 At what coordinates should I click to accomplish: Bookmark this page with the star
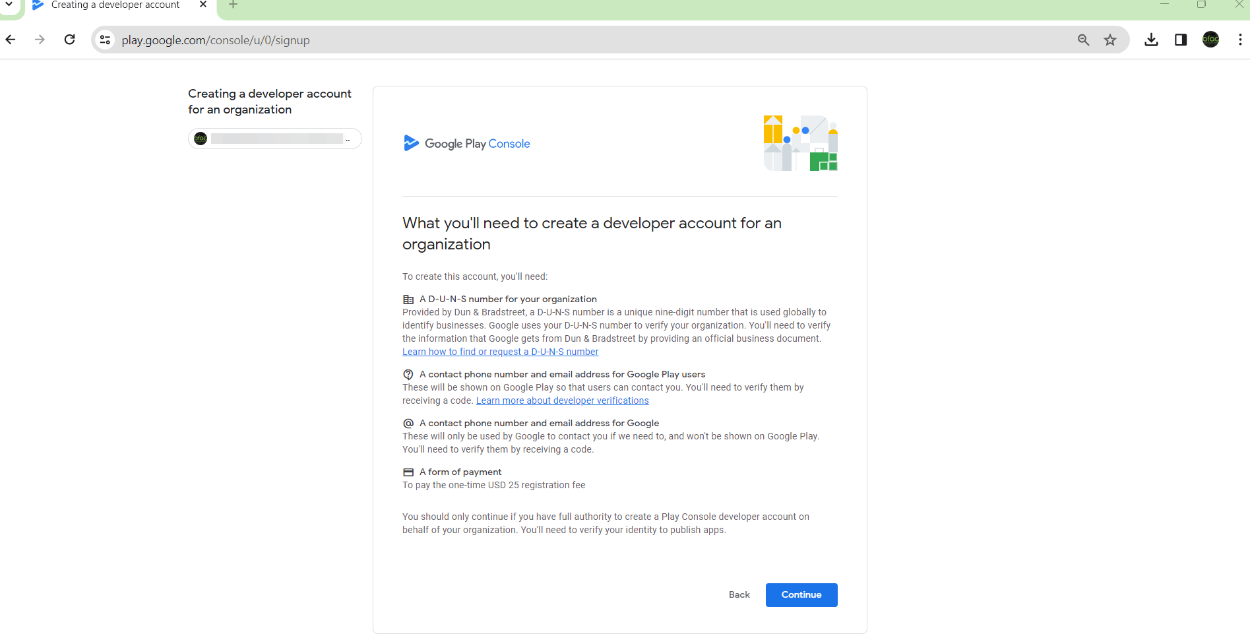click(1110, 40)
